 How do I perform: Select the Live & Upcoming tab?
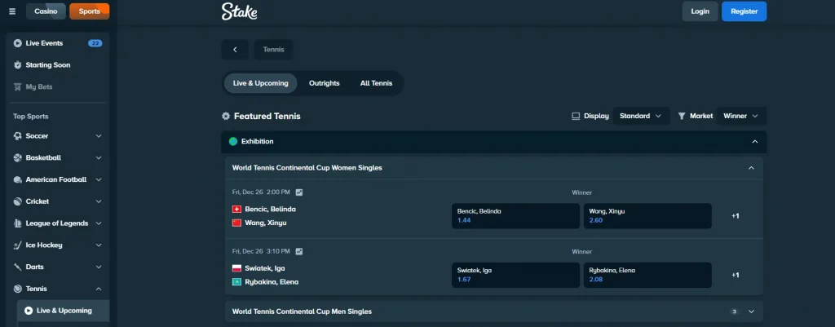(260, 83)
